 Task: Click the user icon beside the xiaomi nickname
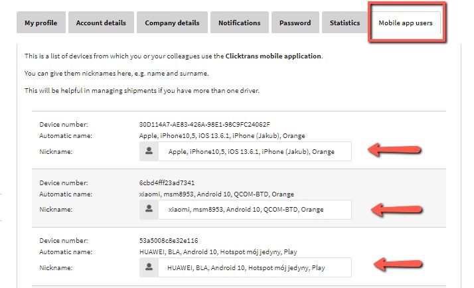pyautogui.click(x=149, y=210)
